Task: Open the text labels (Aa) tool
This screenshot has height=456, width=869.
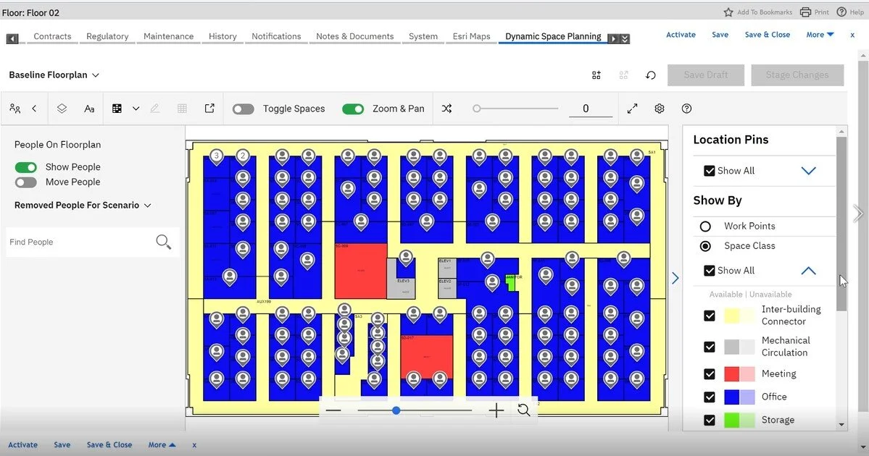Action: coord(89,108)
